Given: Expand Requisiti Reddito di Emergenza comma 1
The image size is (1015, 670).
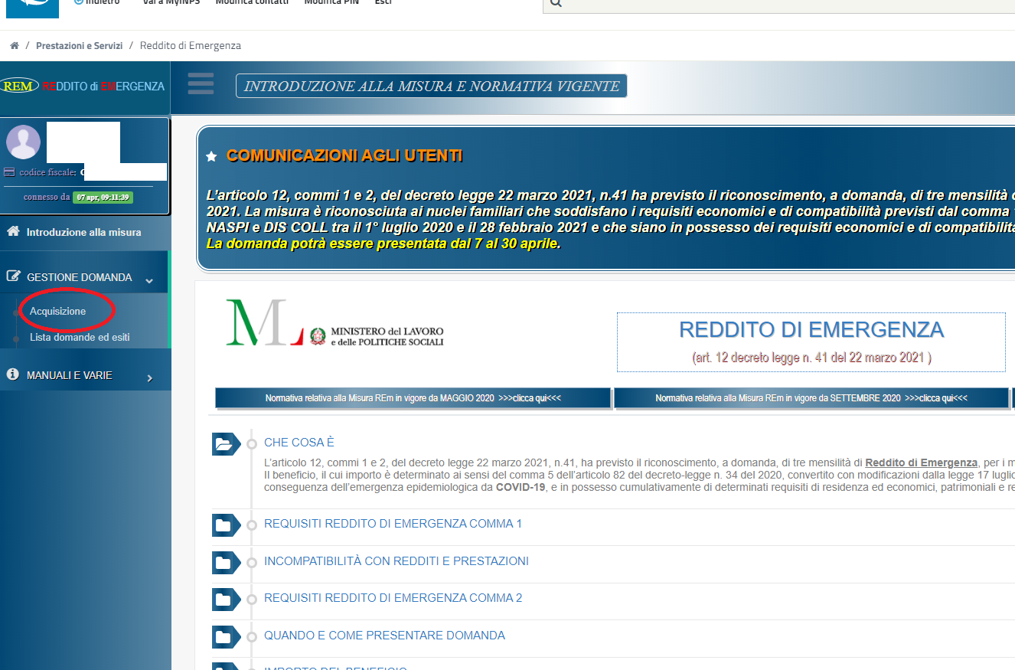Looking at the screenshot, I should (393, 524).
